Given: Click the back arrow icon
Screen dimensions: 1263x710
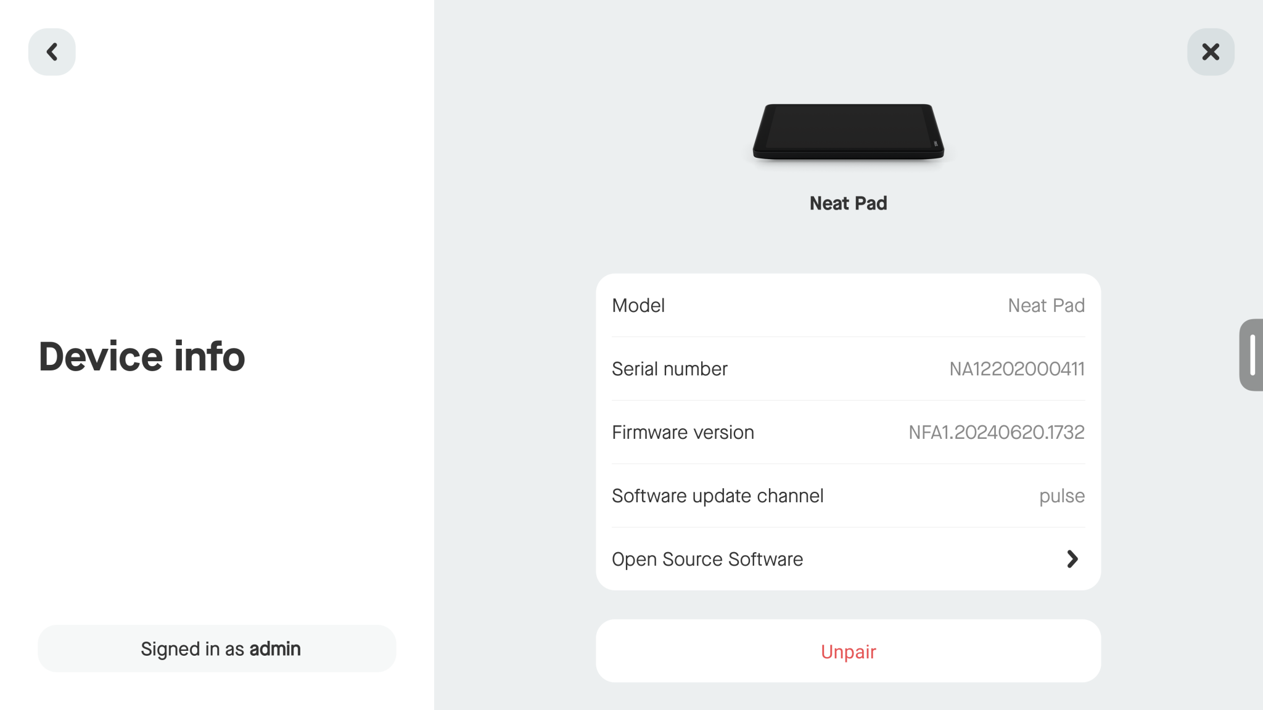Looking at the screenshot, I should tap(52, 52).
